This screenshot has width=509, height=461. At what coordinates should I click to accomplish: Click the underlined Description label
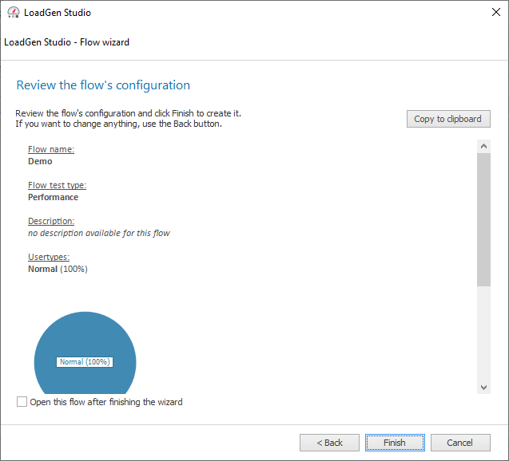pyautogui.click(x=51, y=221)
